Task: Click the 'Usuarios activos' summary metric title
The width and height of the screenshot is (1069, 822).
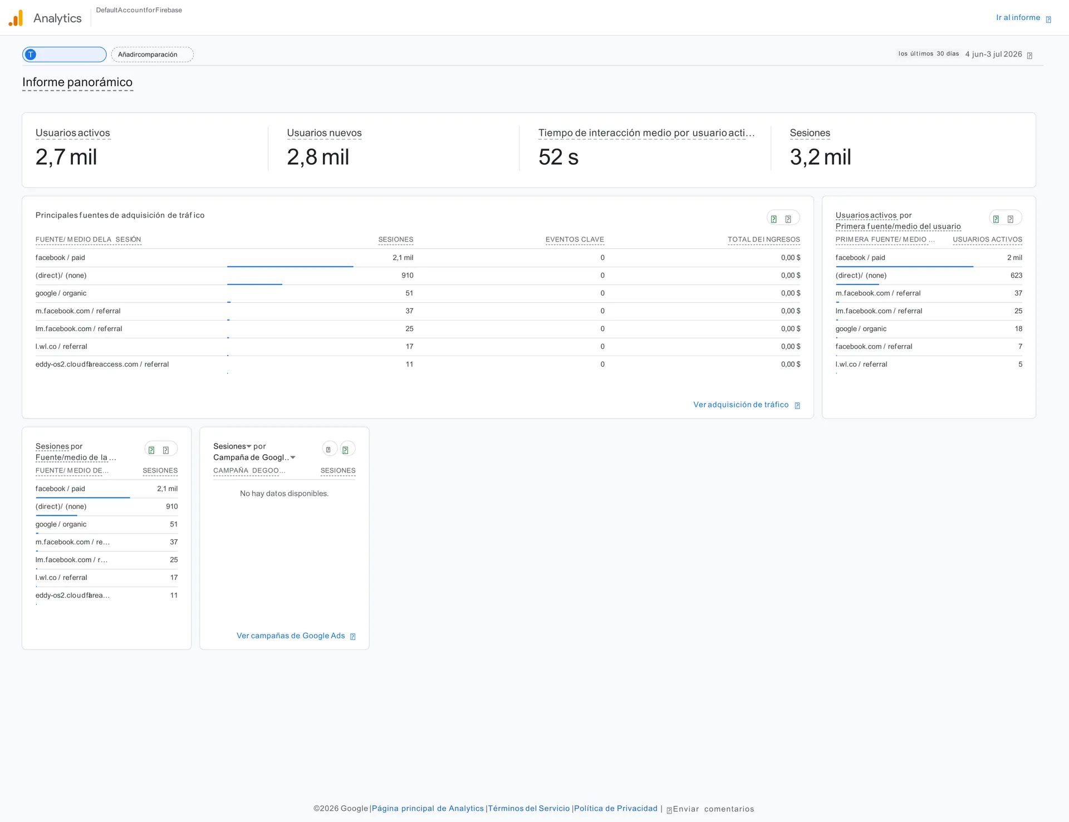Action: [73, 133]
